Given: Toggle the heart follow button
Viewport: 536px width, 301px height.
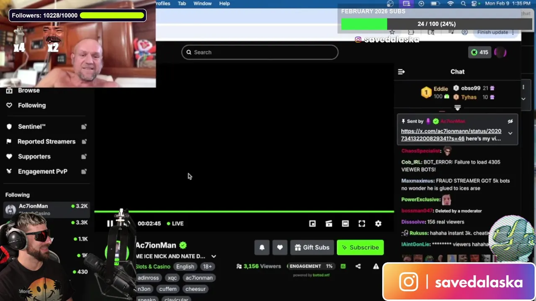Looking at the screenshot, I should [x=280, y=247].
